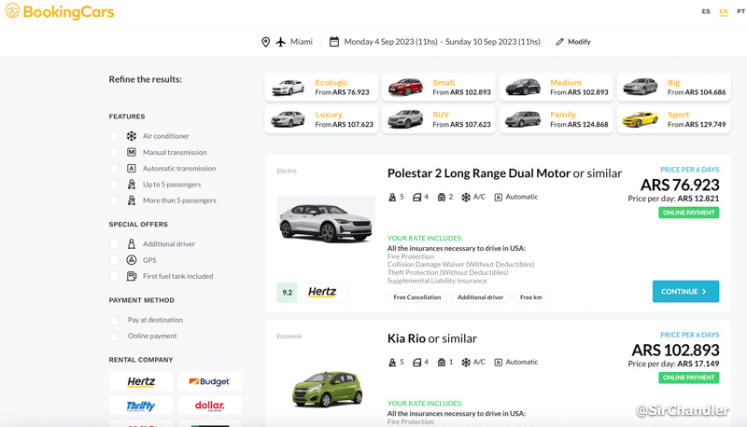747x427 pixels.
Task: Enable the Air conditioner filter checkbox
Action: point(115,136)
